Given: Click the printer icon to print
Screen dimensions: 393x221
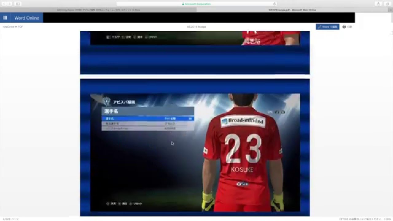Looking at the screenshot, I should 344,27.
